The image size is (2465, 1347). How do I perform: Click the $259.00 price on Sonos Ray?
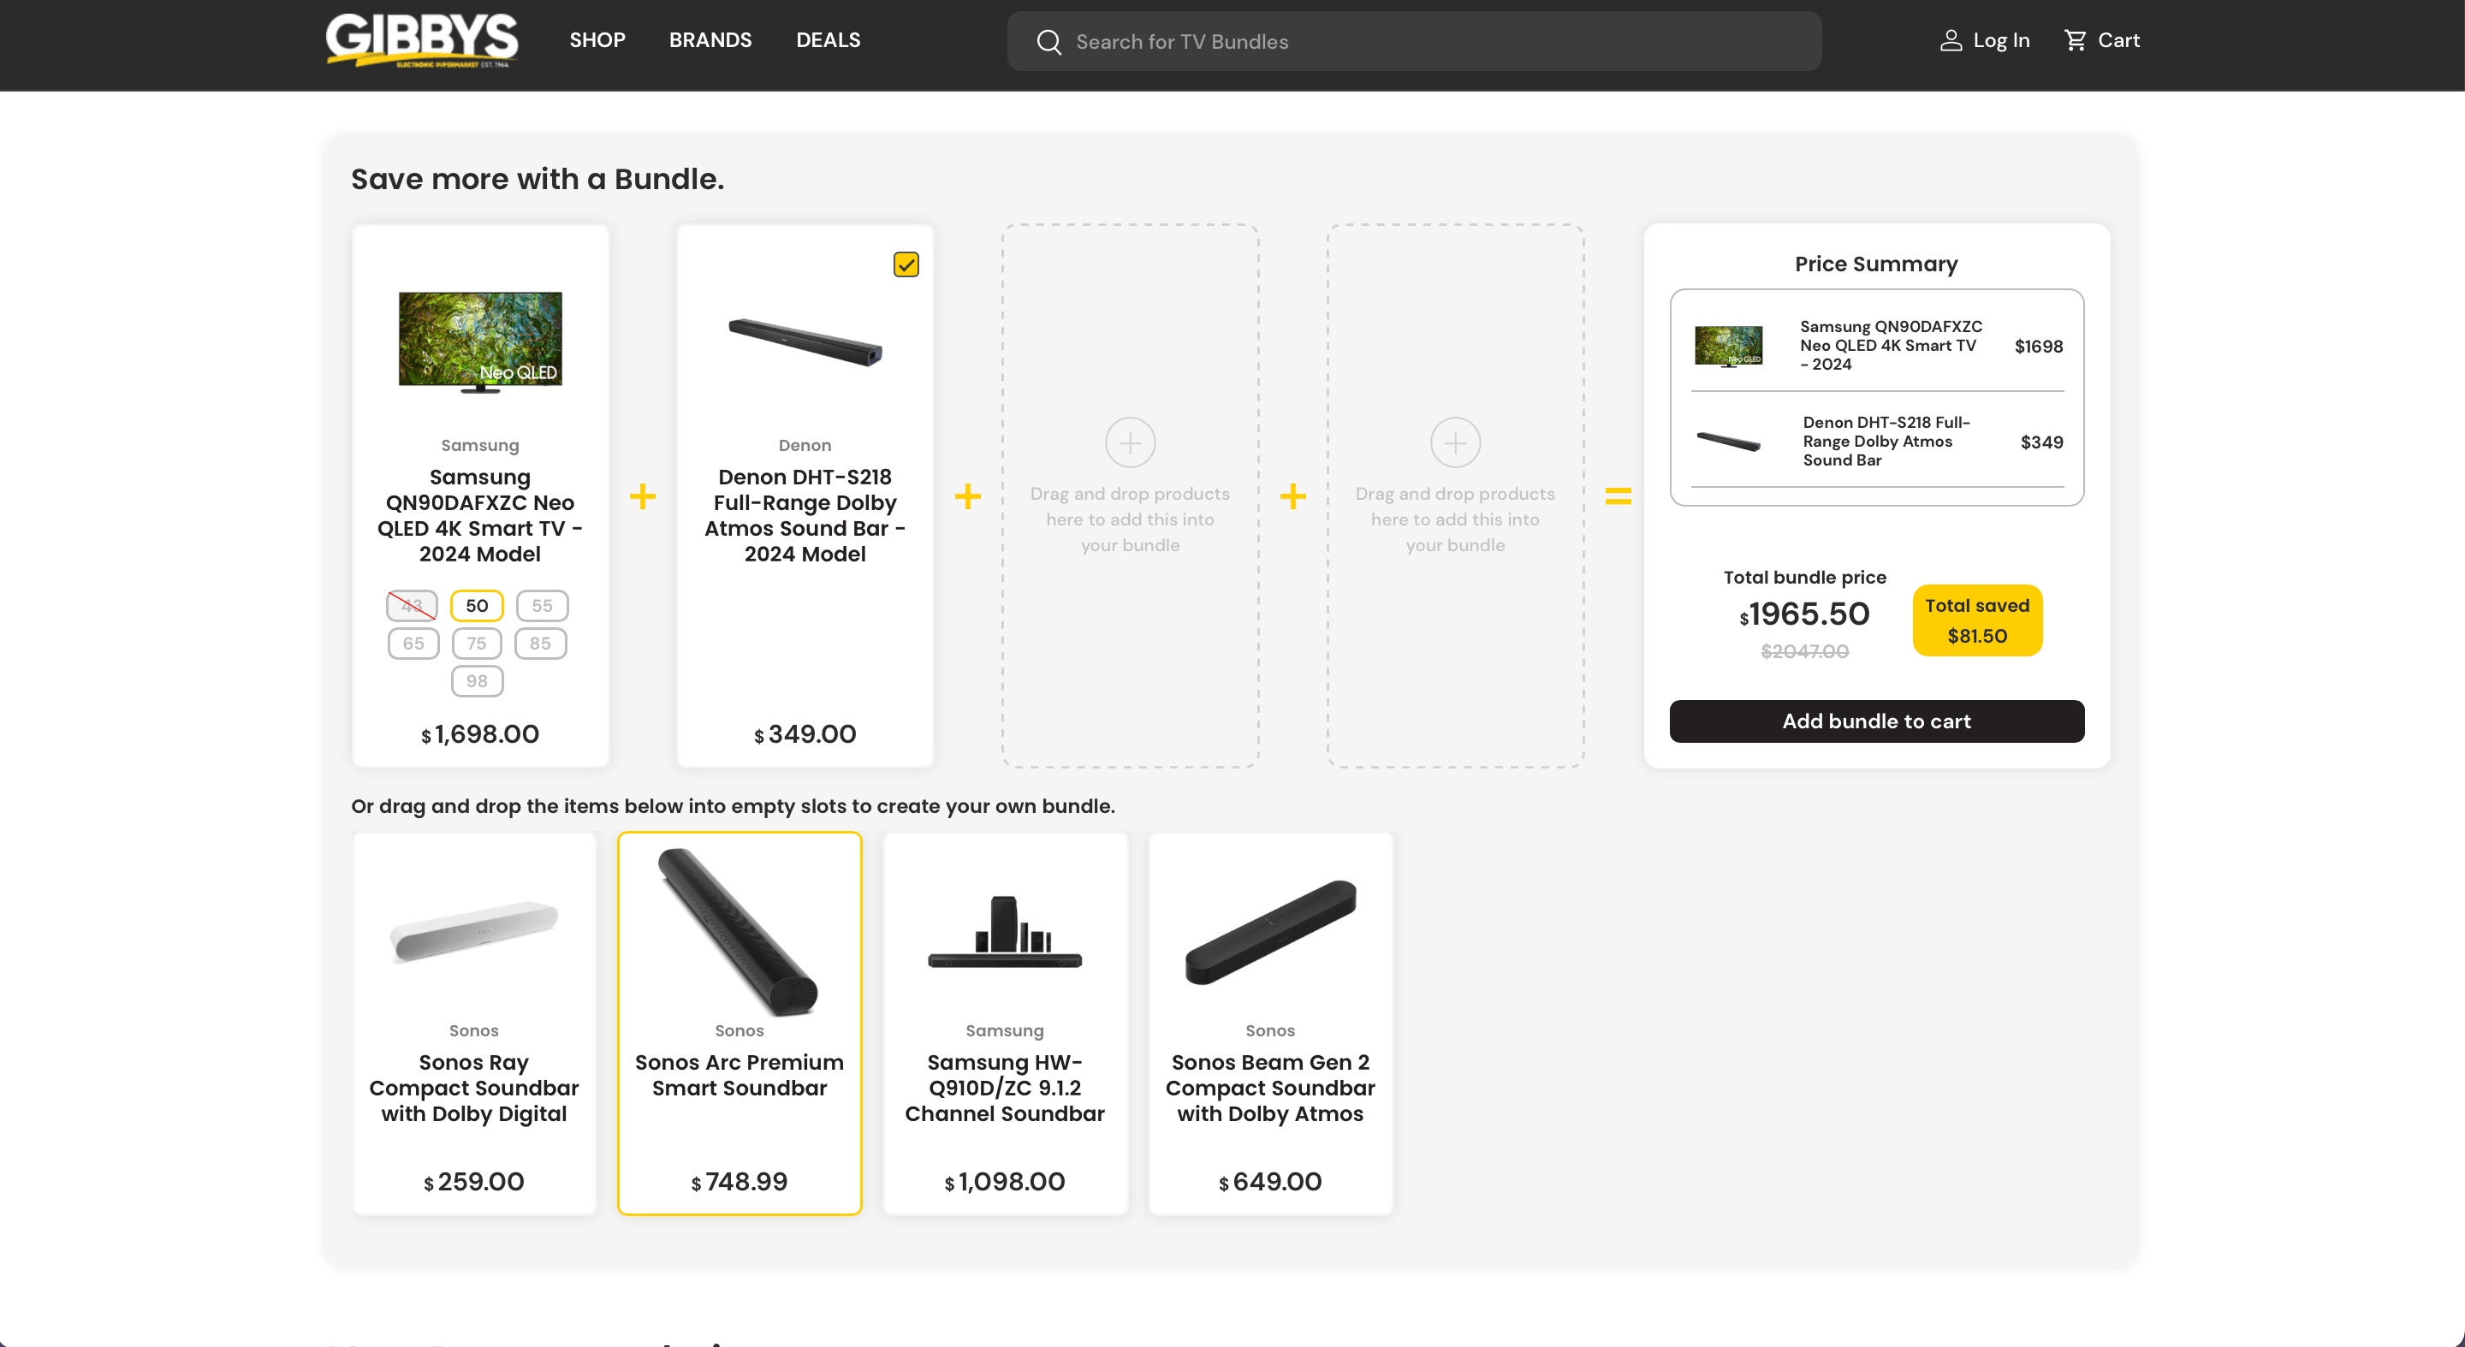click(473, 1183)
